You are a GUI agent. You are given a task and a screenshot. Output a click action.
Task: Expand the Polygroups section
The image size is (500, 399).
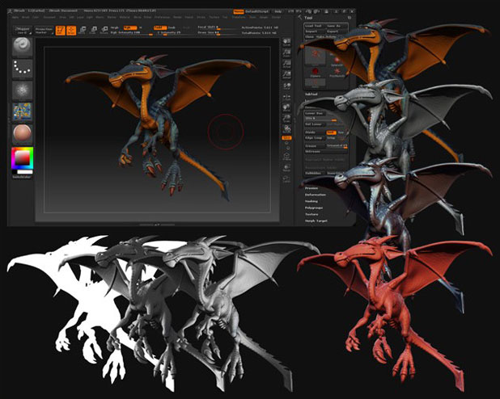click(x=314, y=208)
